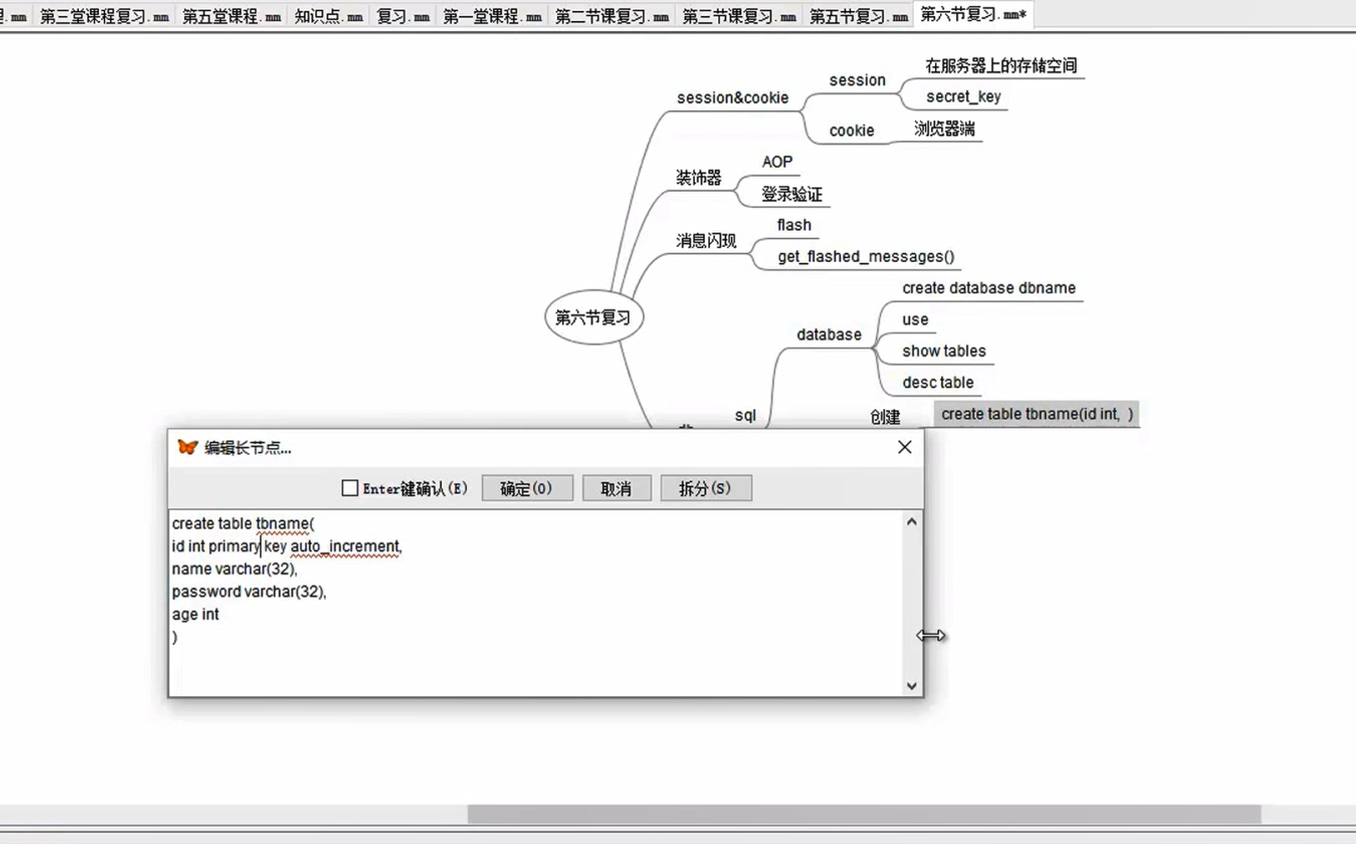This screenshot has width=1356, height=844.
Task: Fold the 消息闪现 node
Action: click(x=707, y=241)
